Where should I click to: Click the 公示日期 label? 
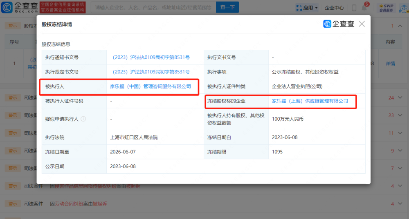pyautogui.click(x=54, y=166)
